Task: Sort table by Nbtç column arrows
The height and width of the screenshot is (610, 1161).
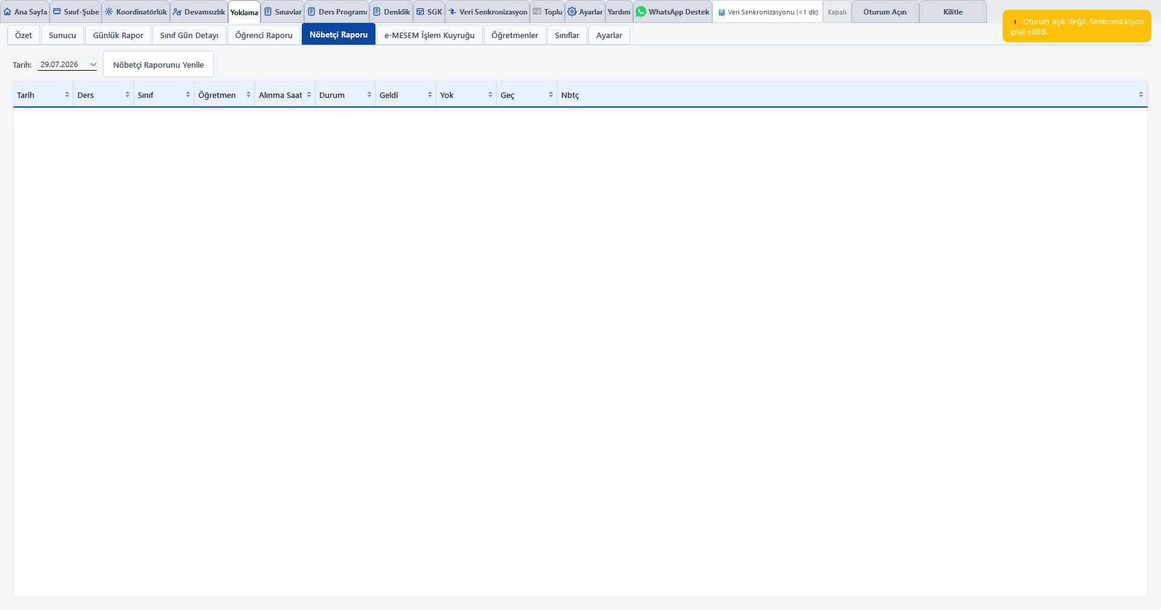Action: pos(1141,95)
